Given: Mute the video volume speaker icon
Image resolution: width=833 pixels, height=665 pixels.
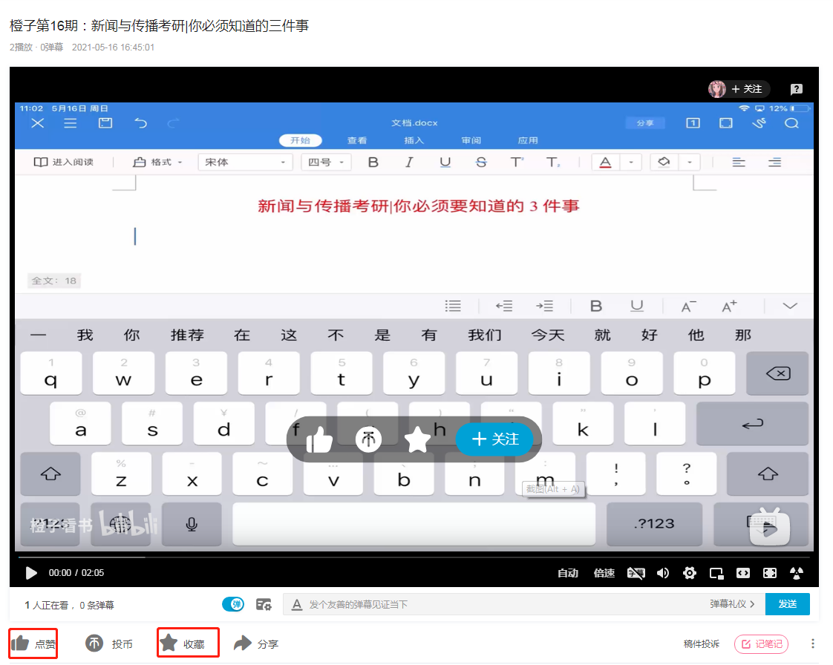Looking at the screenshot, I should point(662,572).
